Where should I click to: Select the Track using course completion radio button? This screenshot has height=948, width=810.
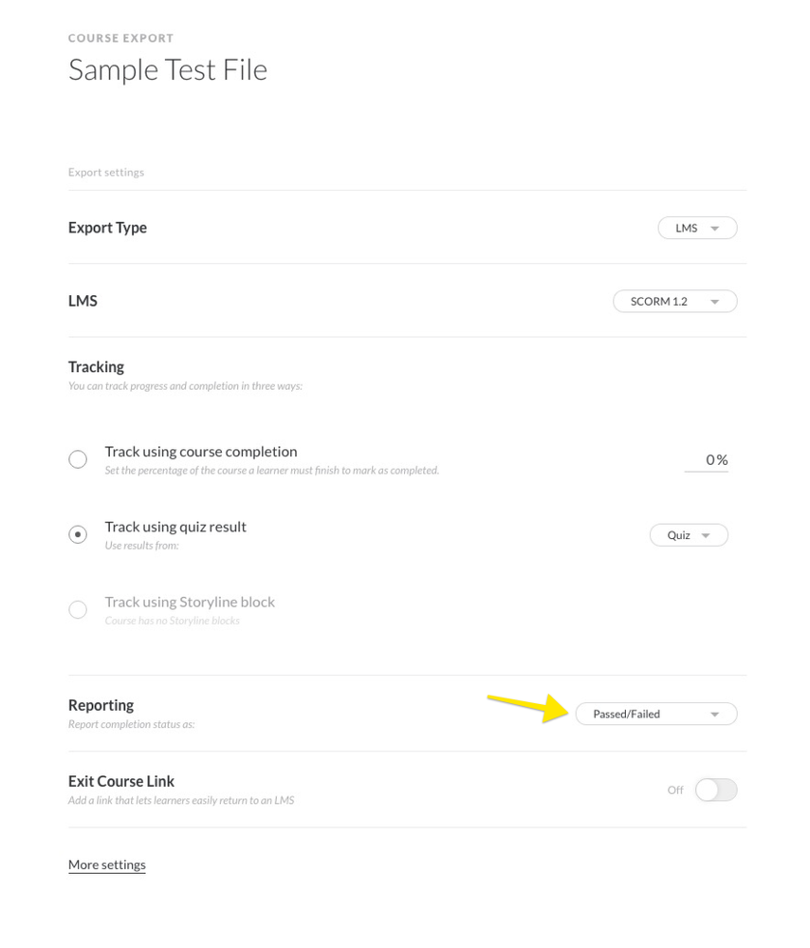pyautogui.click(x=78, y=459)
